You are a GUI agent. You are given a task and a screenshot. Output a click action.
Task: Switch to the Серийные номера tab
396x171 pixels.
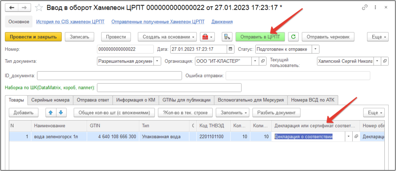point(51,100)
